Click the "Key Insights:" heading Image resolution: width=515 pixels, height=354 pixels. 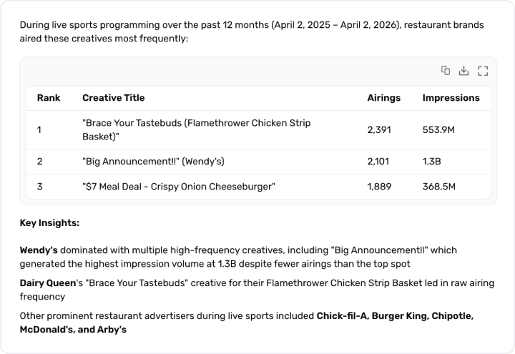point(49,223)
